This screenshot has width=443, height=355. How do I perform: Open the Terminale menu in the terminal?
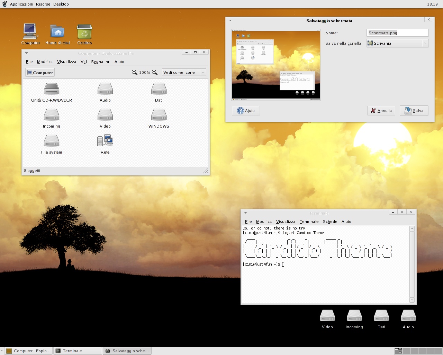click(309, 222)
